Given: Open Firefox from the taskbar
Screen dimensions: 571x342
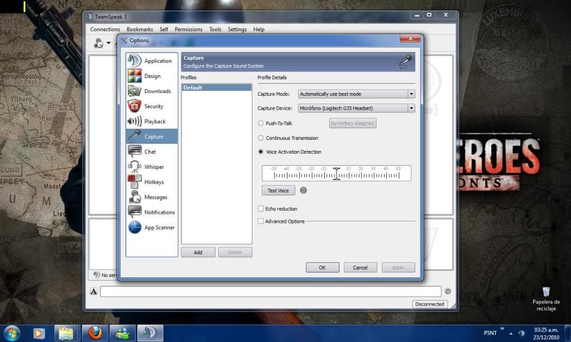Looking at the screenshot, I should coord(95,333).
